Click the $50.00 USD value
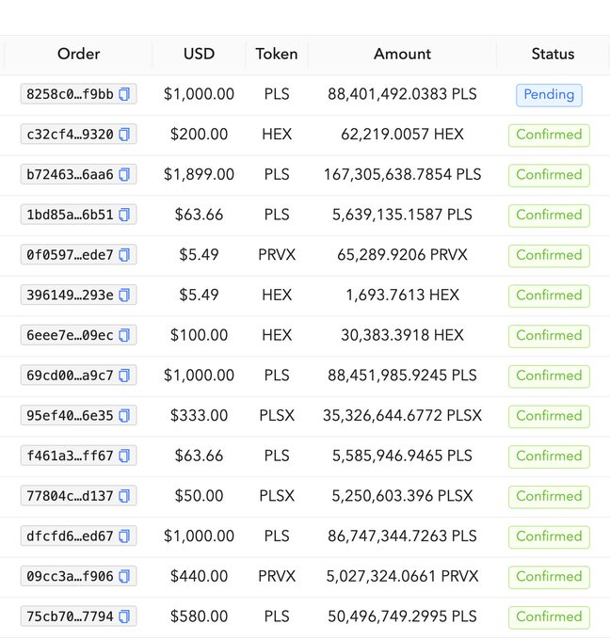 (x=199, y=496)
